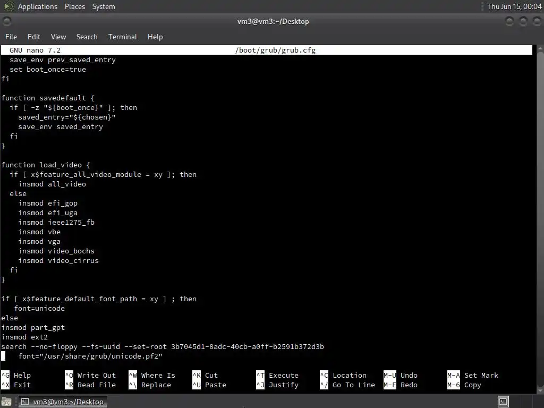Click the clock showing Thu Jun 15, 00:04

point(514,6)
